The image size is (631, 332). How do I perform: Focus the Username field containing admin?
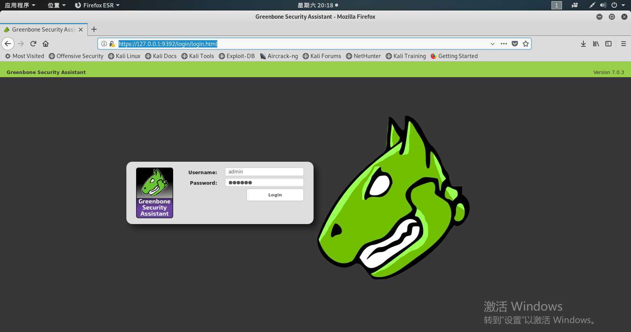coord(264,172)
